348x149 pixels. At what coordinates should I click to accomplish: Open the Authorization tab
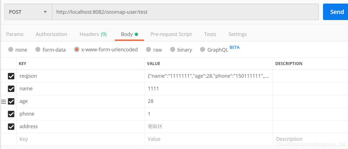(51, 34)
